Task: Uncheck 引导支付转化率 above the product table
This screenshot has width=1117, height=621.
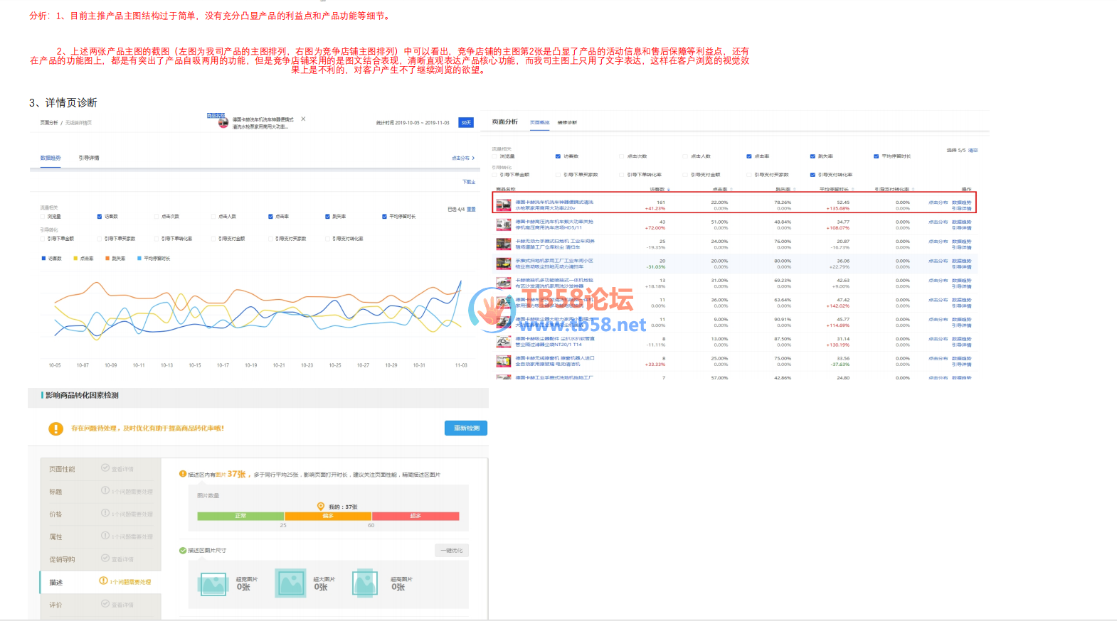Action: (812, 175)
